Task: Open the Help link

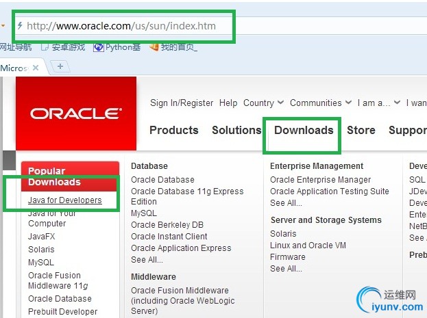Action: (x=228, y=103)
